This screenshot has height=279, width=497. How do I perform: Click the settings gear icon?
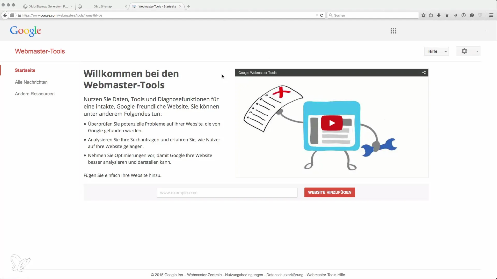pos(464,51)
